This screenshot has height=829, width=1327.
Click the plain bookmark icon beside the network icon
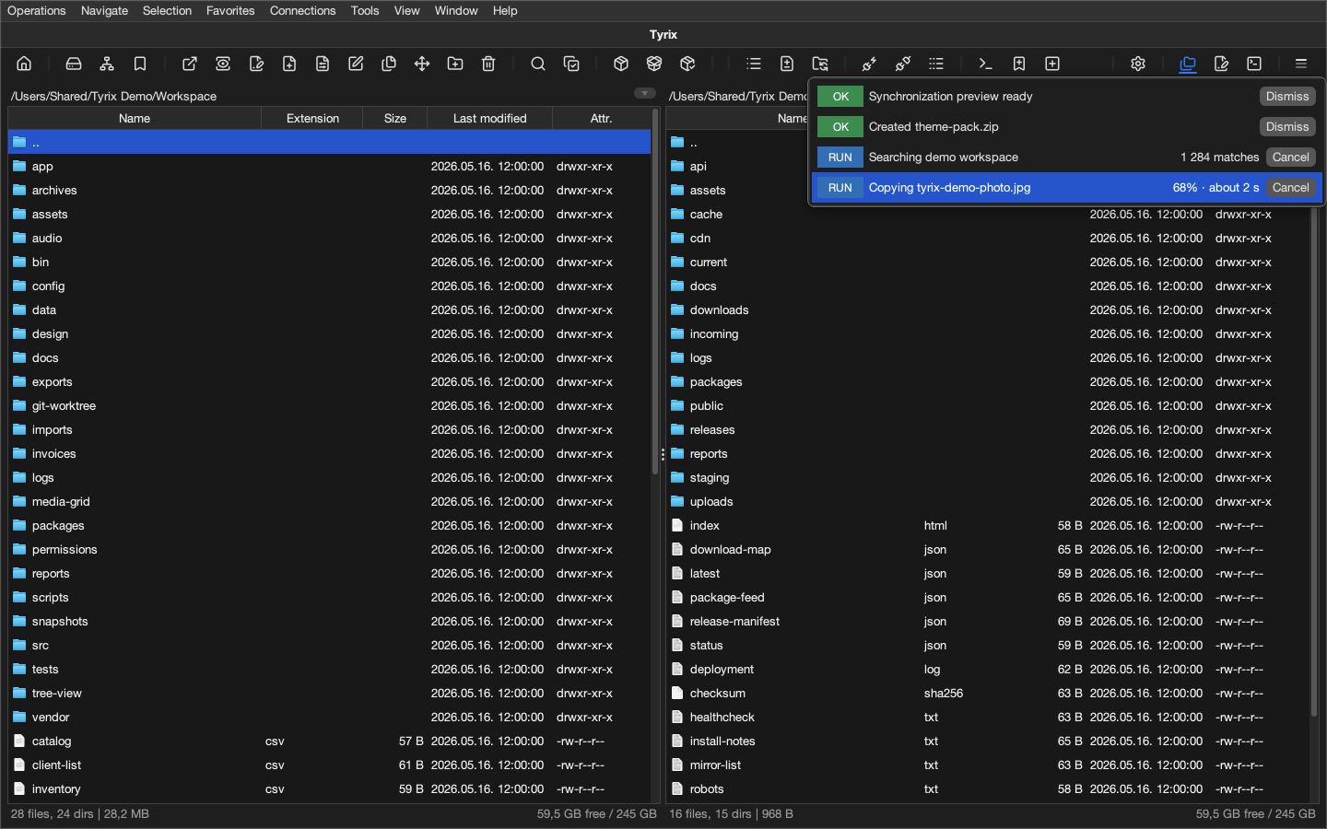[140, 64]
